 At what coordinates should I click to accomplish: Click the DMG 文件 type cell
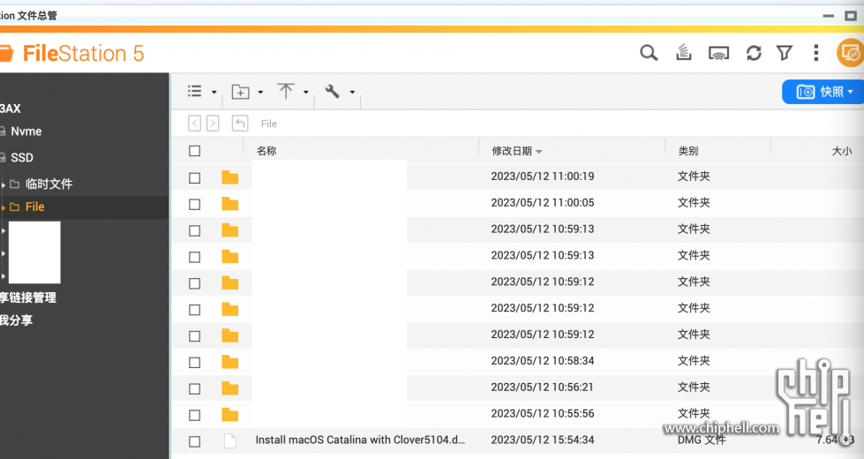[x=702, y=440]
